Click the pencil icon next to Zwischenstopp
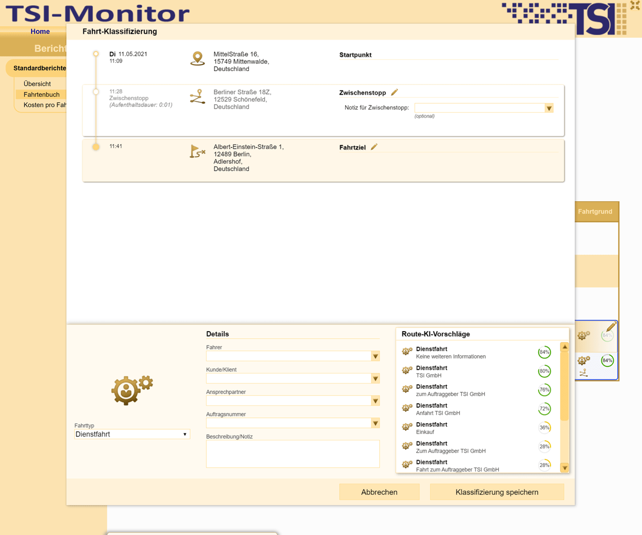Viewport: 642px width, 535px height. [394, 93]
